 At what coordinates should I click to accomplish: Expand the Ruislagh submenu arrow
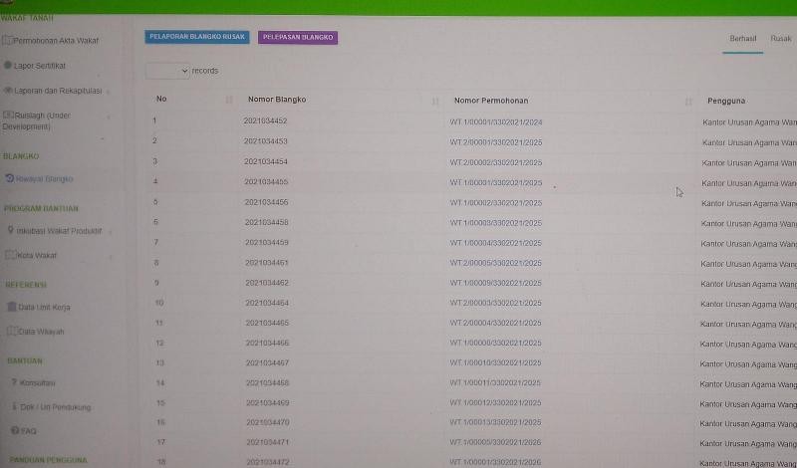109,117
